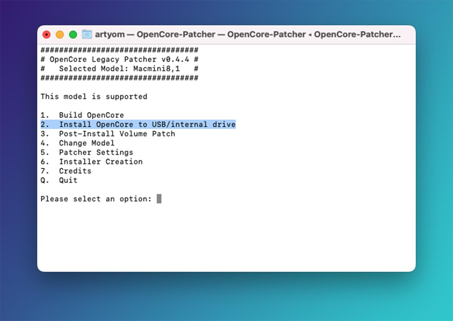Maximize the window with the green button
The height and width of the screenshot is (321, 453).
coord(73,35)
